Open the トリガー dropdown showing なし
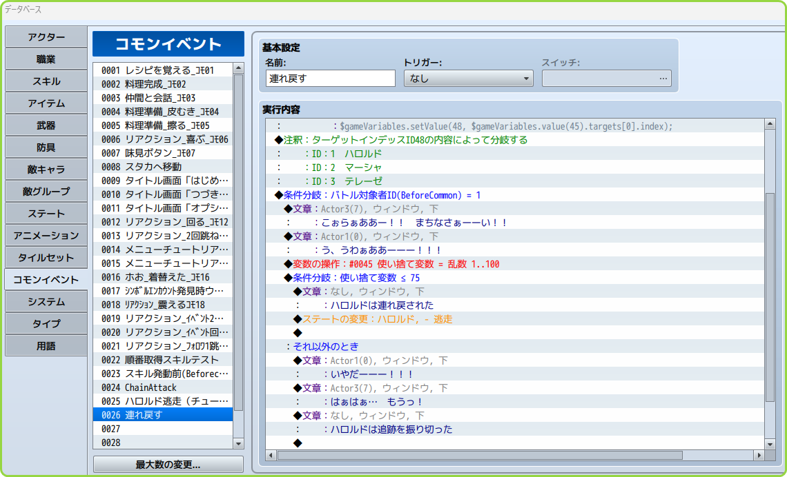 (x=468, y=78)
